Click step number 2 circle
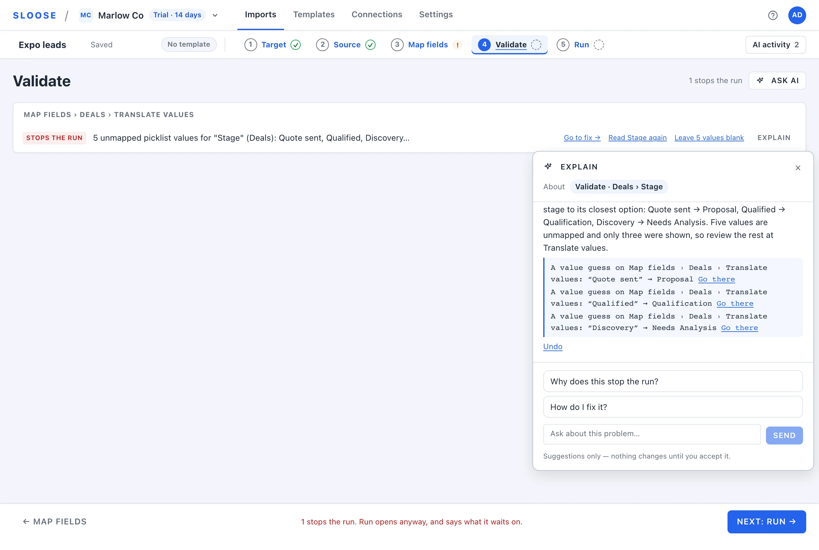Viewport: 819px width, 550px height. [x=322, y=44]
